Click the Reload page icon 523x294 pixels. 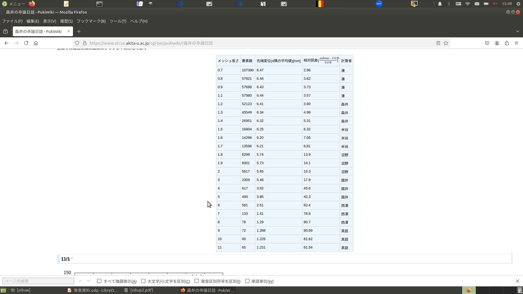click(x=26, y=43)
